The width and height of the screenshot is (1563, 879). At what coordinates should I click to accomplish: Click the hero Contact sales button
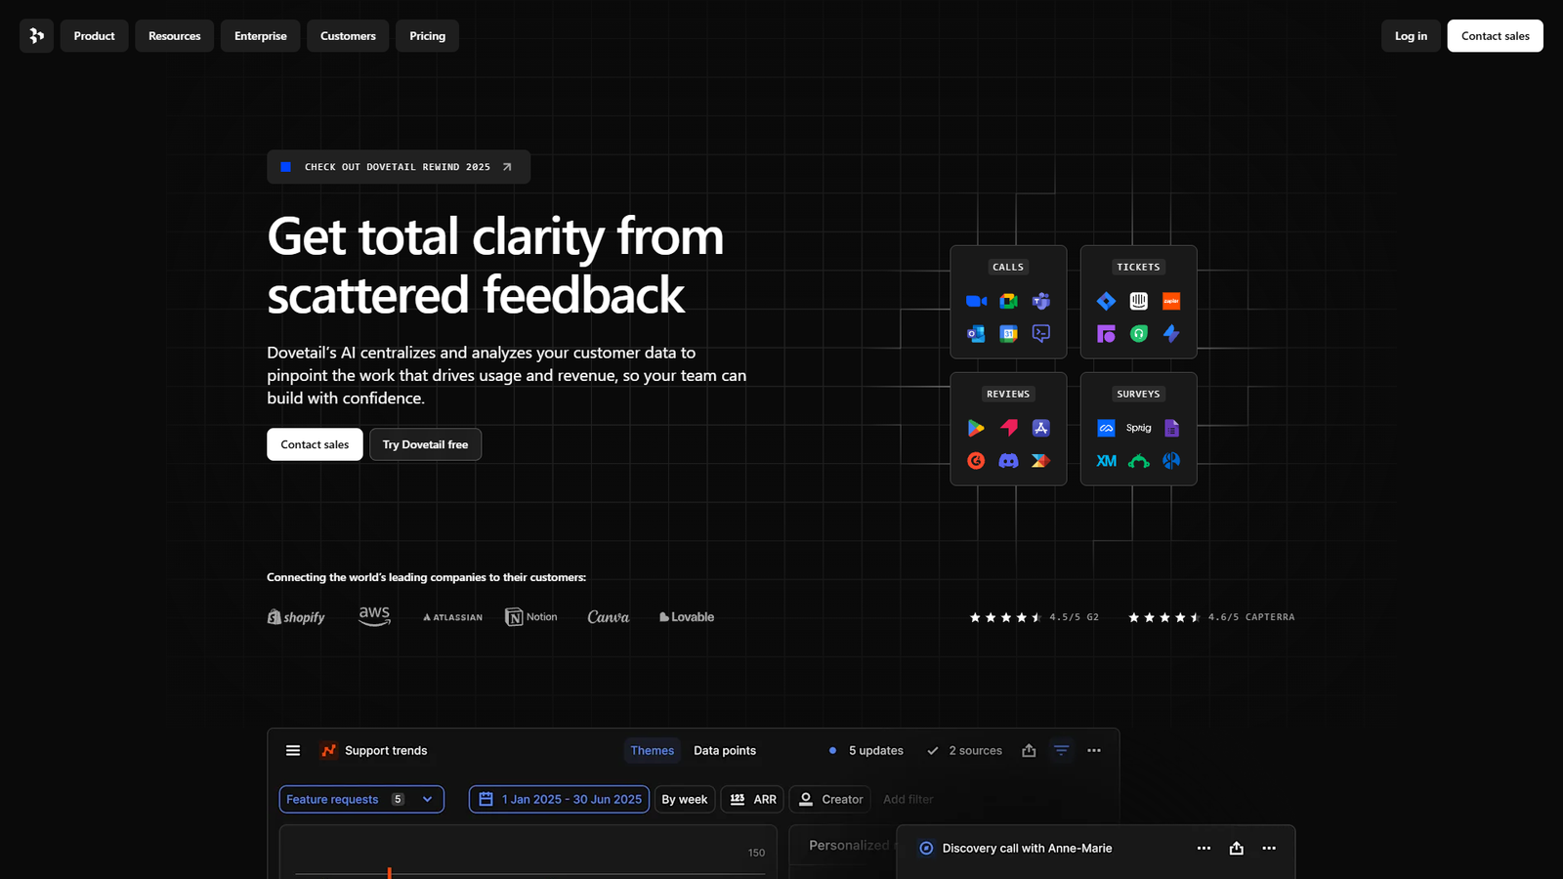coord(315,444)
